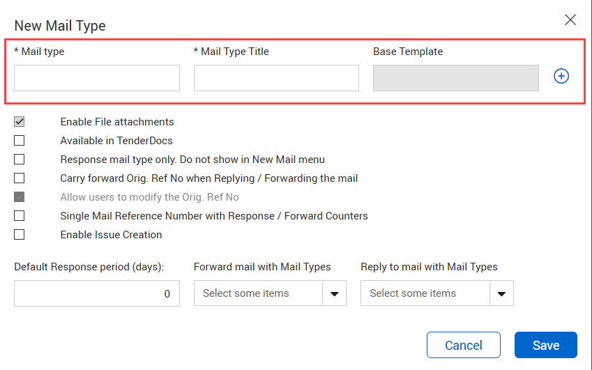Click the Default Response period days field

[x=97, y=293]
